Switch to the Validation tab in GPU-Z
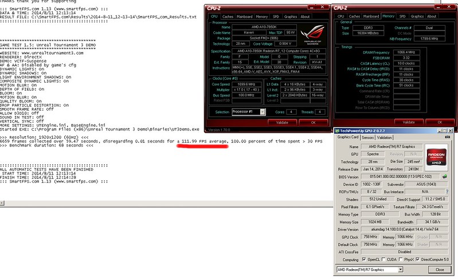The height and width of the screenshot is (279, 458). click(x=385, y=137)
